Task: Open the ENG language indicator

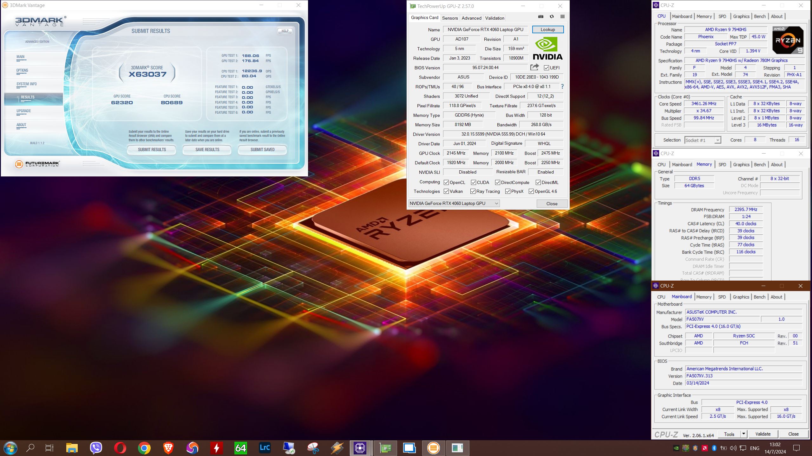Action: [755, 448]
